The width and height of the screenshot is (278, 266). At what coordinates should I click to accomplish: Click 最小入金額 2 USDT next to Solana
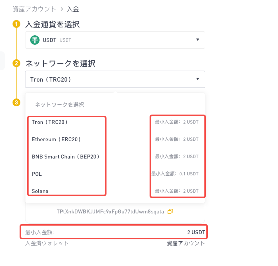coord(177,191)
